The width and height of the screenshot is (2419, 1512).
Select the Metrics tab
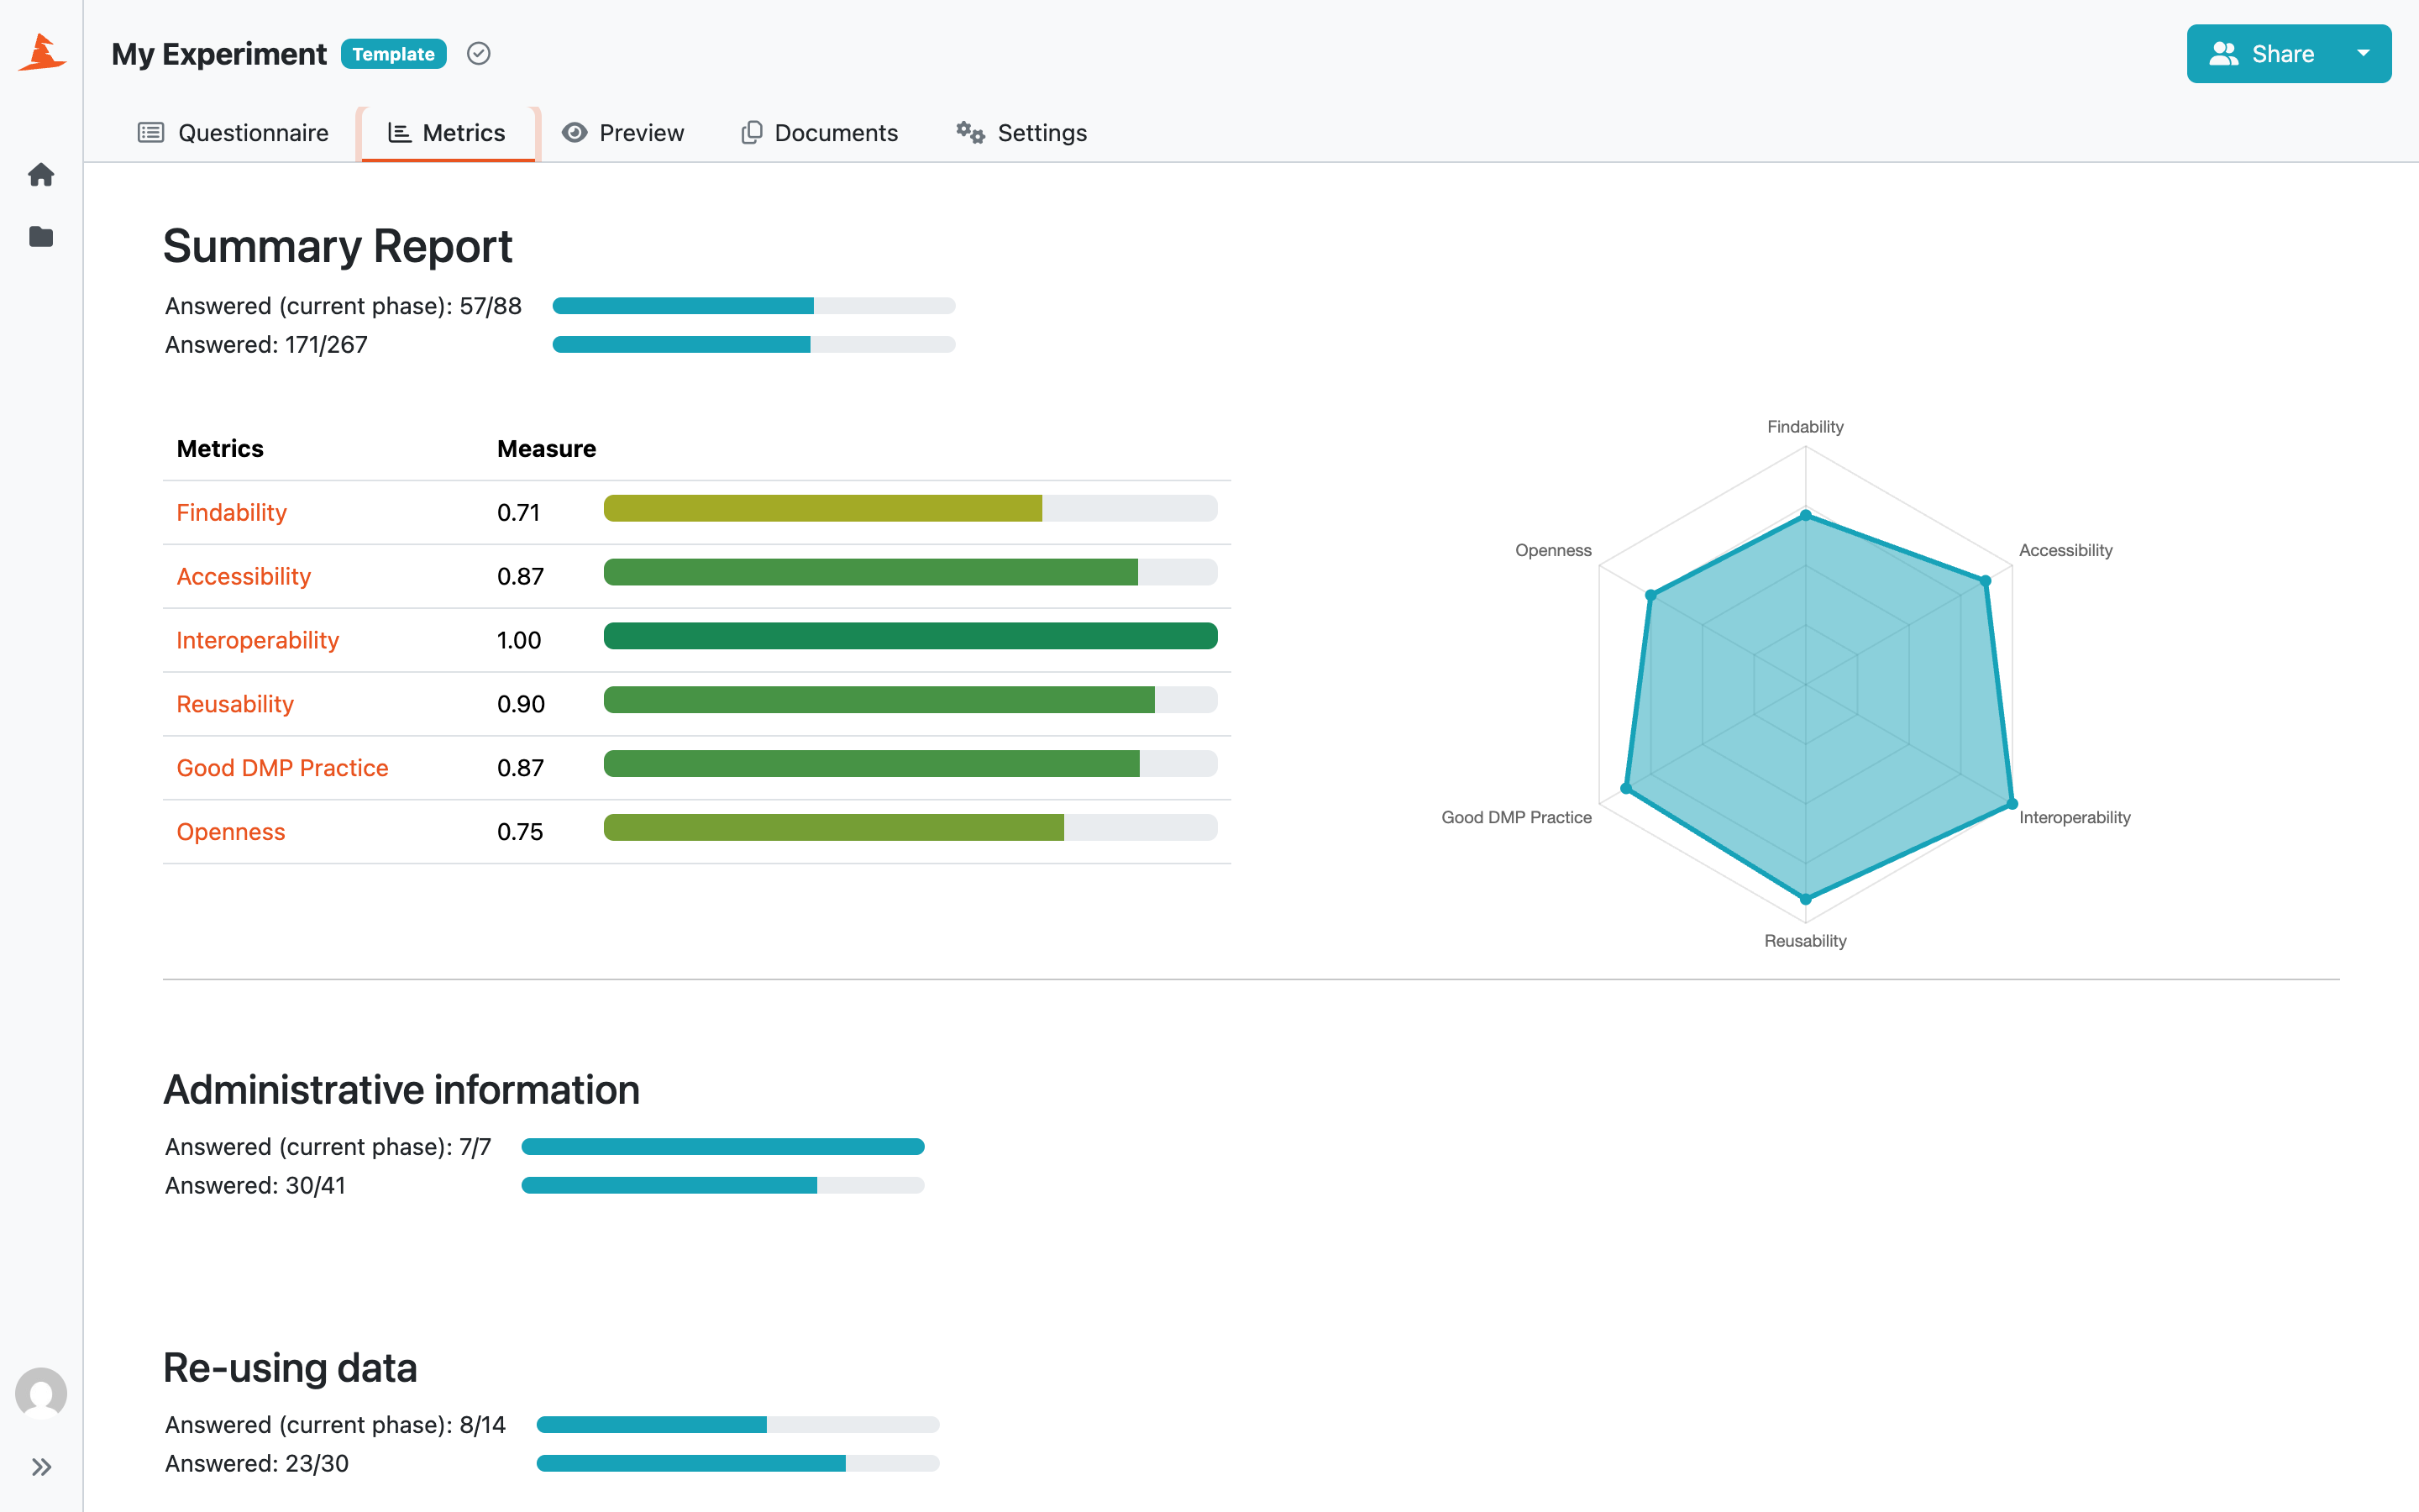(x=447, y=133)
